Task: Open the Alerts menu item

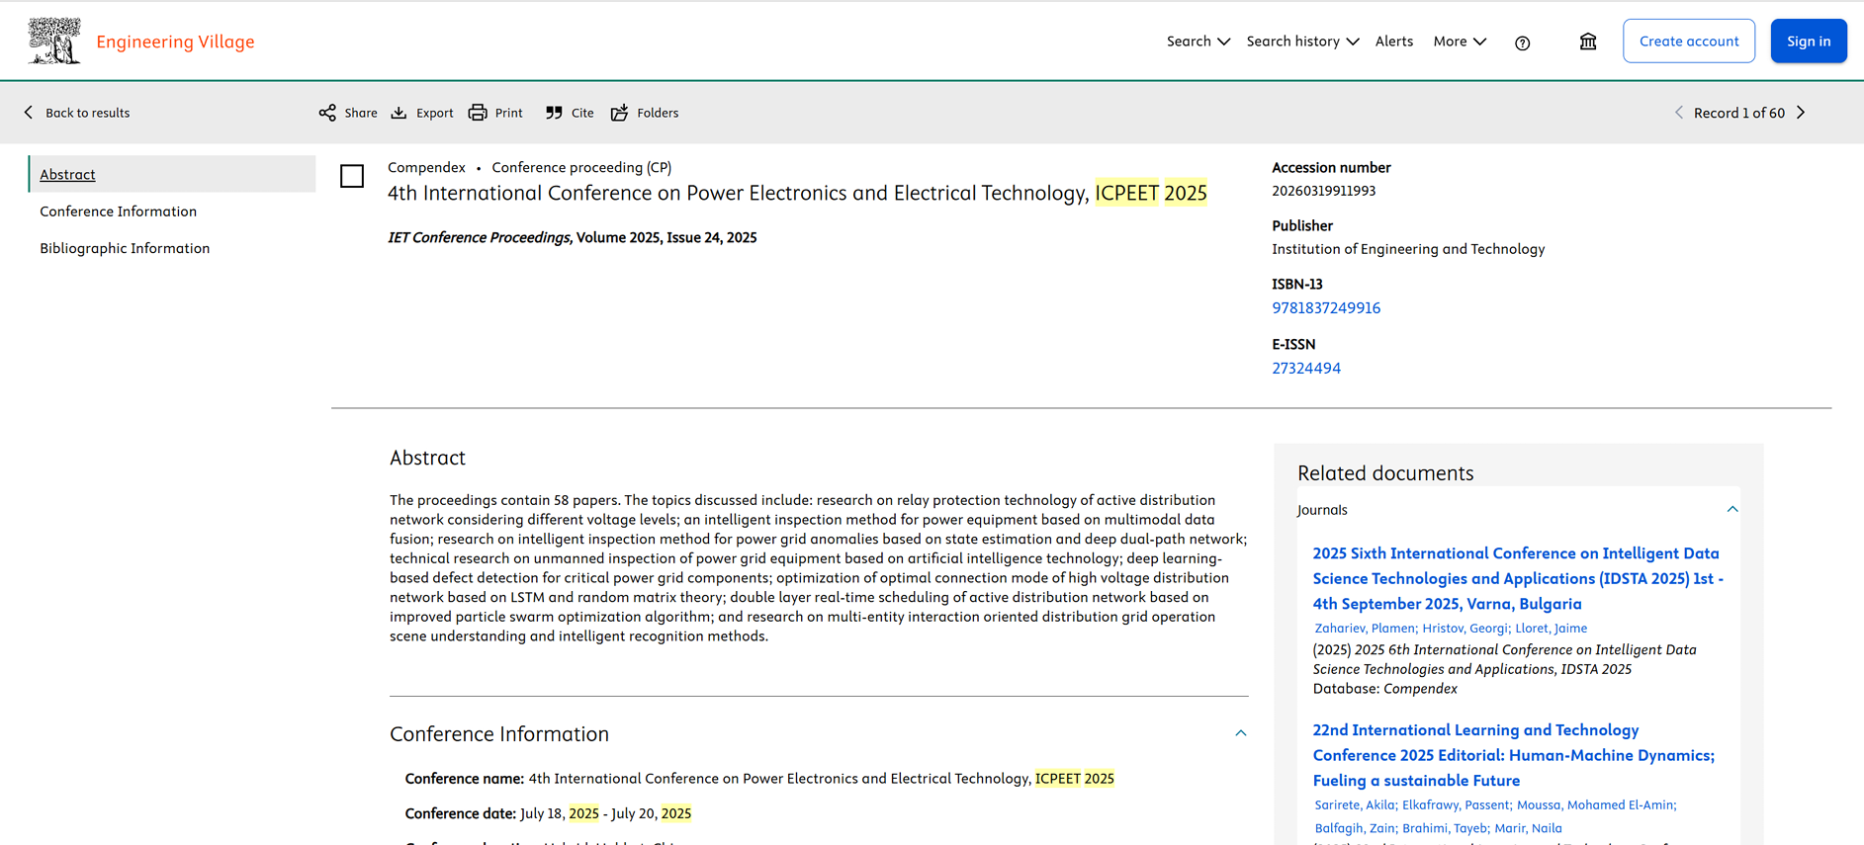Action: (x=1394, y=42)
